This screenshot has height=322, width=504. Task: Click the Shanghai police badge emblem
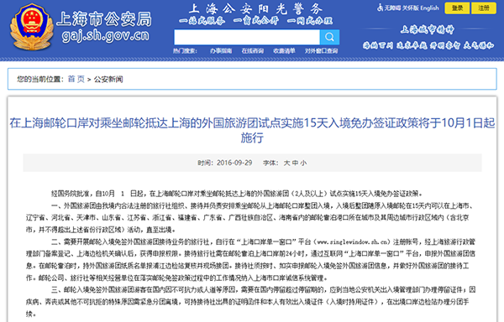(31, 27)
